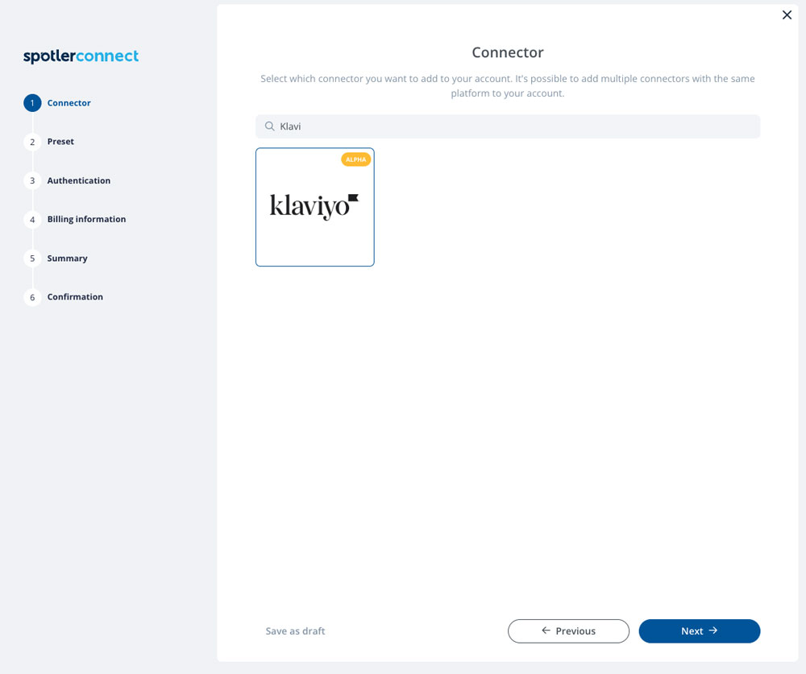
Task: Save the wizard as draft
Action: coord(295,631)
